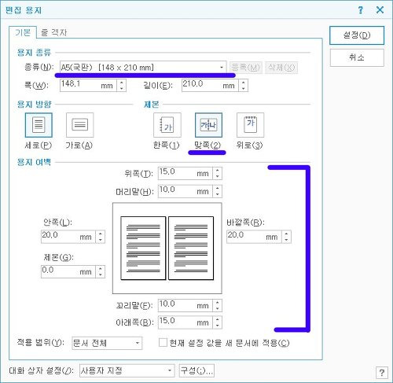Choose facing-pages binding 맞쪽(2) icon

click(x=208, y=125)
